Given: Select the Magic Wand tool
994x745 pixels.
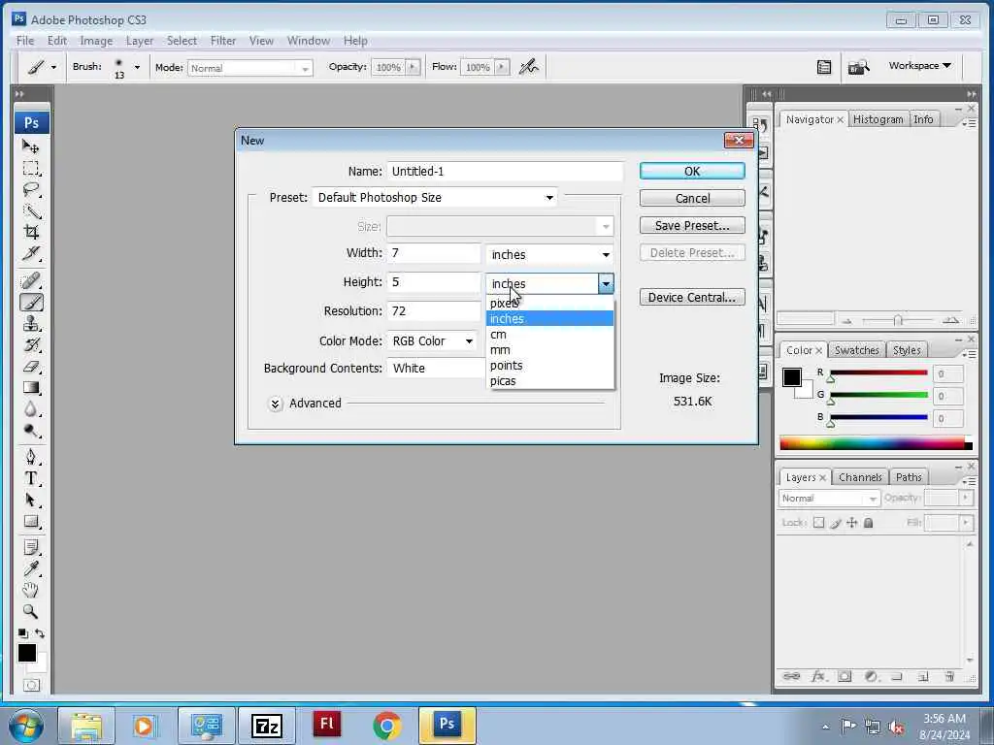Looking at the screenshot, I should click(30, 211).
